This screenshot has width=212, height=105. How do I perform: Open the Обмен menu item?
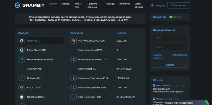53,4
